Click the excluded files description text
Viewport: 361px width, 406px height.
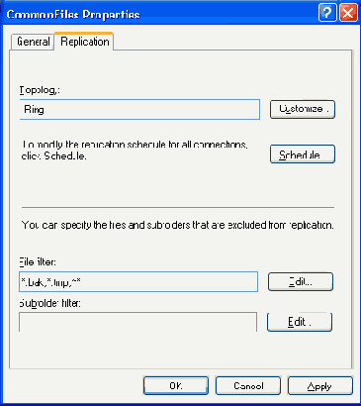pyautogui.click(x=178, y=226)
